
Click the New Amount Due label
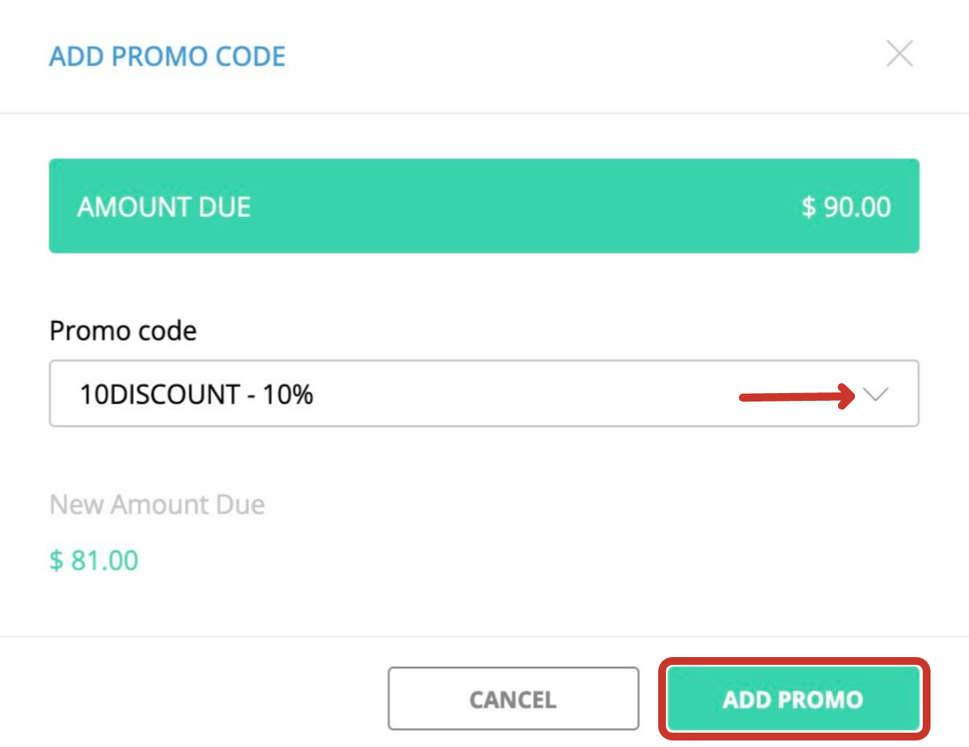tap(157, 504)
